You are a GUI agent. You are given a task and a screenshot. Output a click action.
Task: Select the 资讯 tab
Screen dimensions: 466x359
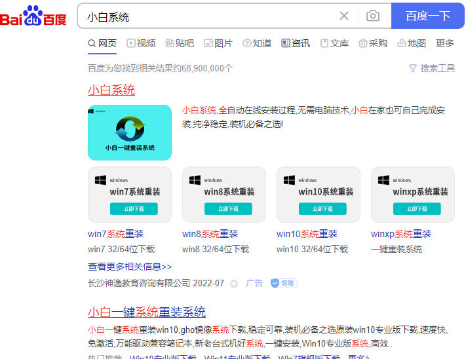(296, 43)
